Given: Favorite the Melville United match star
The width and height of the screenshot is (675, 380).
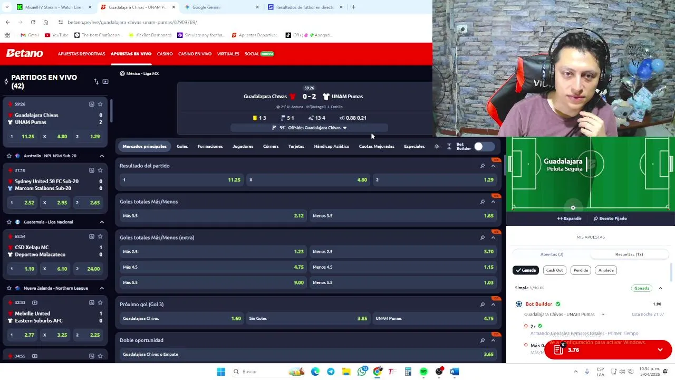Looking at the screenshot, I should point(100,302).
